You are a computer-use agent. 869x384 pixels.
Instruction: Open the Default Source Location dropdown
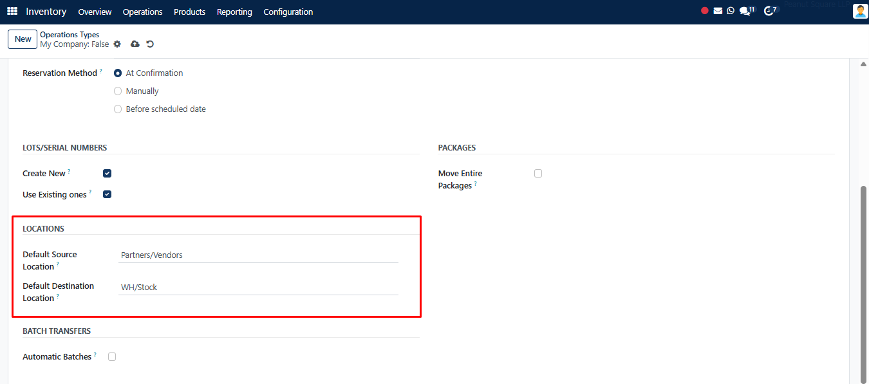(258, 255)
